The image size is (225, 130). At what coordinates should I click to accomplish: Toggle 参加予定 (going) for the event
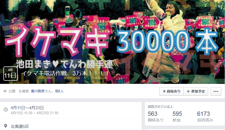point(196,91)
